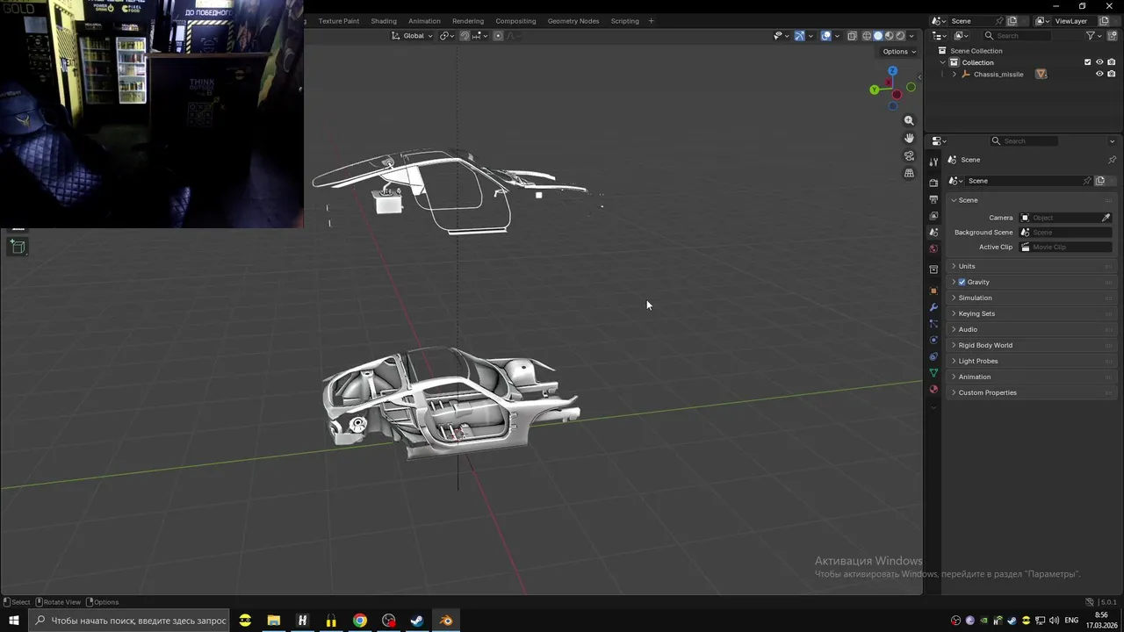The height and width of the screenshot is (632, 1124).
Task: Open the Material properties tab
Action: point(933,389)
